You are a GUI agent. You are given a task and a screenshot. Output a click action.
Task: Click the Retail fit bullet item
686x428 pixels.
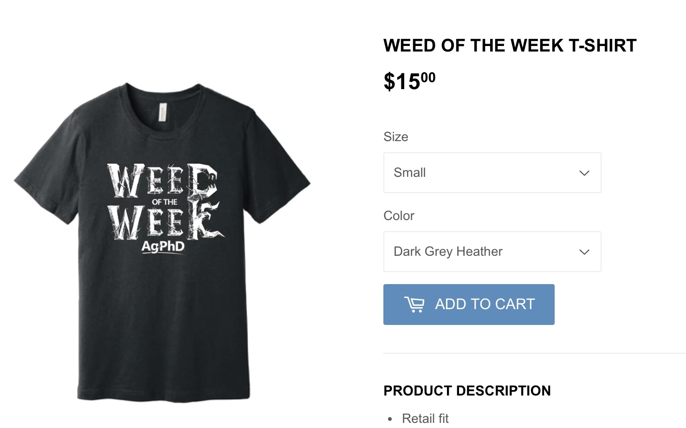(425, 418)
